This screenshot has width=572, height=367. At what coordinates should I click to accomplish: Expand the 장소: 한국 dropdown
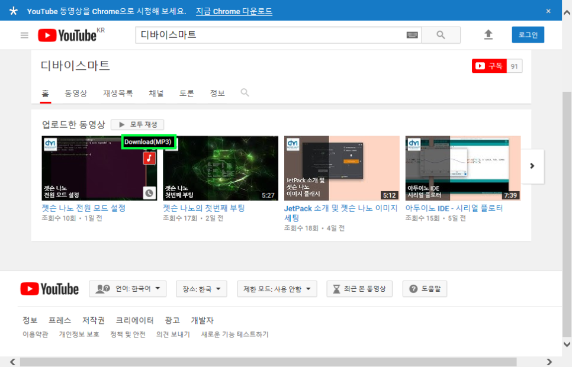pos(201,289)
